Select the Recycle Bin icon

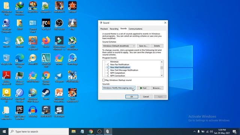click(x=6, y=59)
